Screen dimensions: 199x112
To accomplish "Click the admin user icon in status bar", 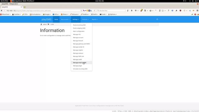I will pos(41,24).
